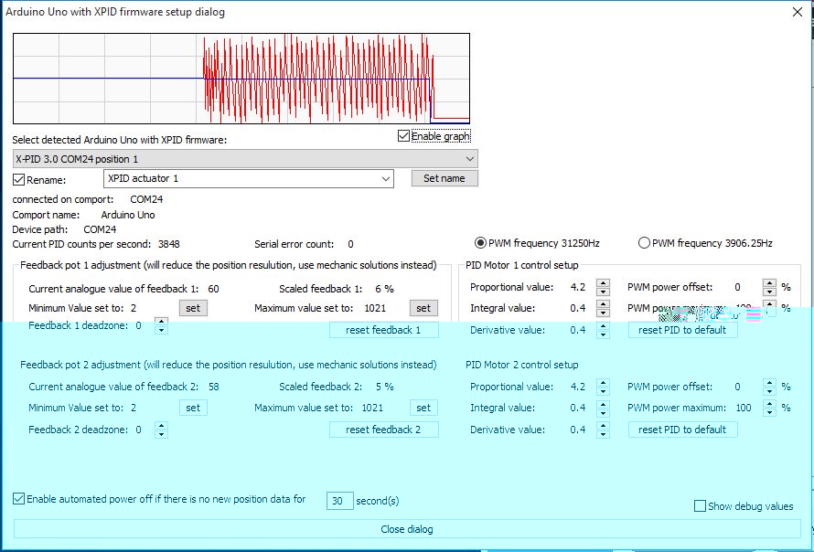Click the power off seconds input field
Screen dimensions: 814x552
click(x=340, y=501)
